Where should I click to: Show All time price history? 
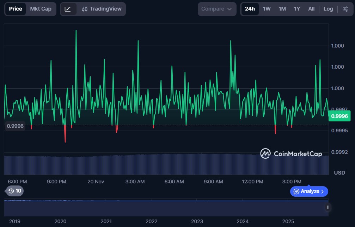pos(311,9)
